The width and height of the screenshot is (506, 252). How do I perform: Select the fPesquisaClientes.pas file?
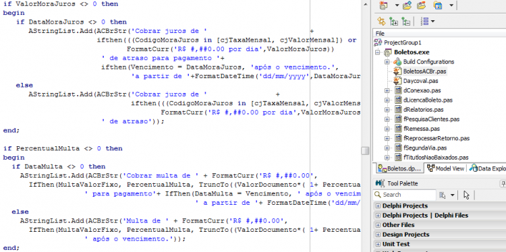click(432, 119)
